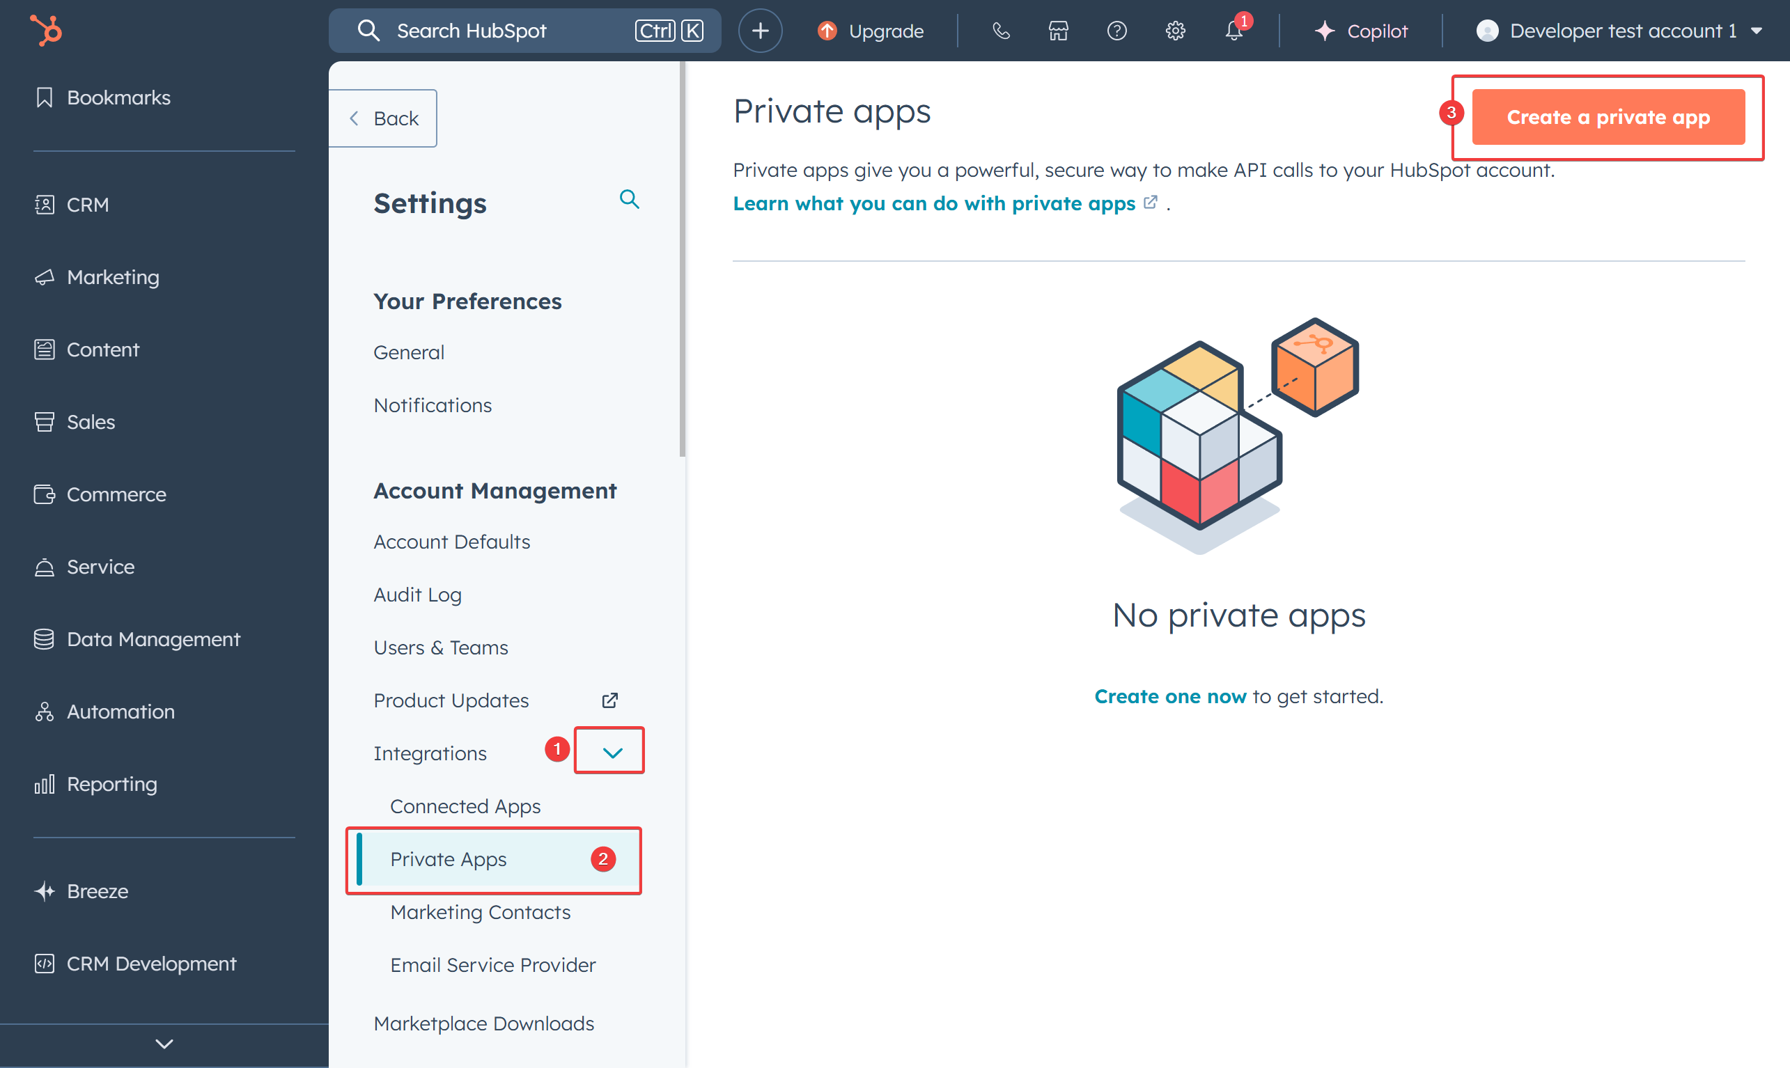Click the Integrations settings item
This screenshot has height=1068, width=1790.
[x=430, y=753]
